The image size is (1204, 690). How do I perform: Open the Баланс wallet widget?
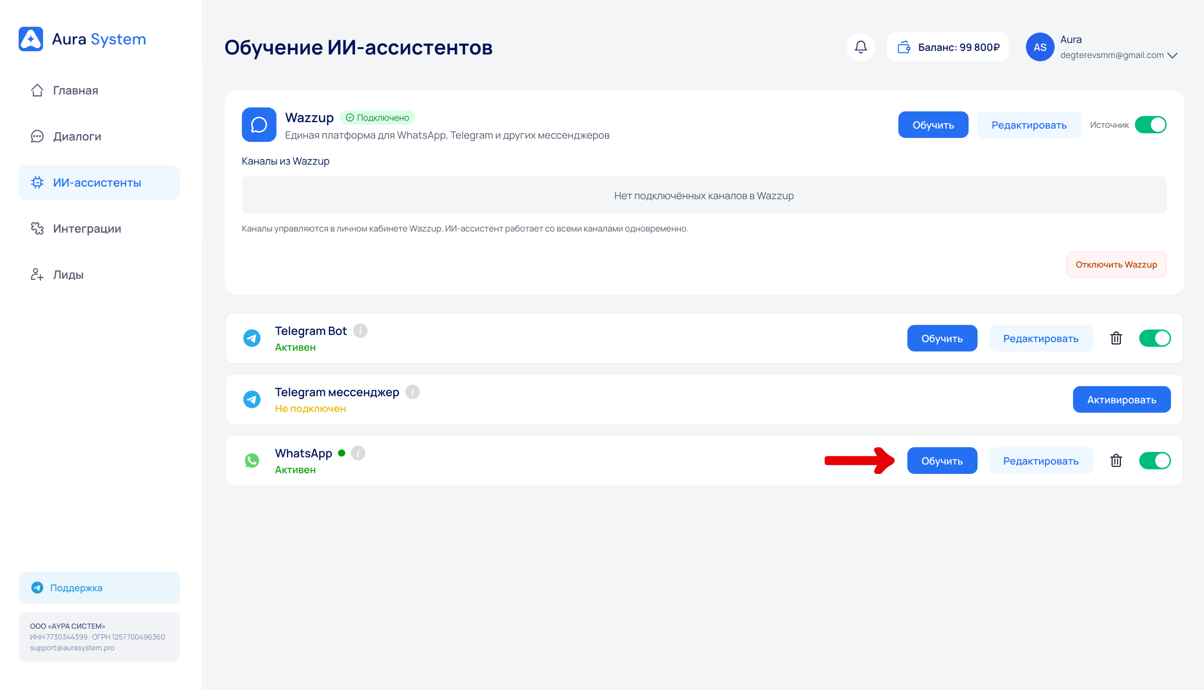point(947,47)
